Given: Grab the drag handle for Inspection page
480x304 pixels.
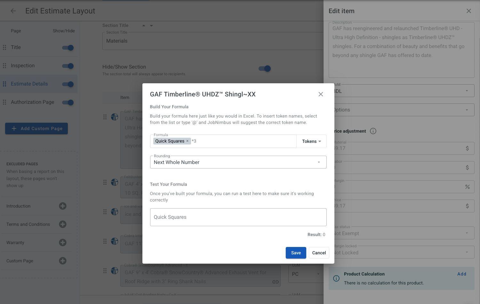Looking at the screenshot, I should click(x=4, y=66).
